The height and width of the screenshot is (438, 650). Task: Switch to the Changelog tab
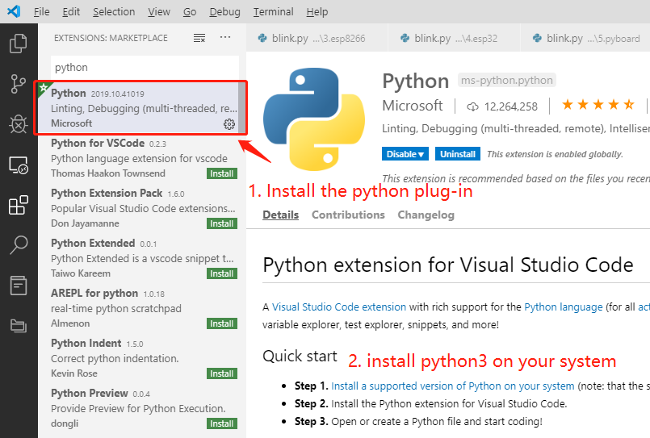[x=426, y=215]
